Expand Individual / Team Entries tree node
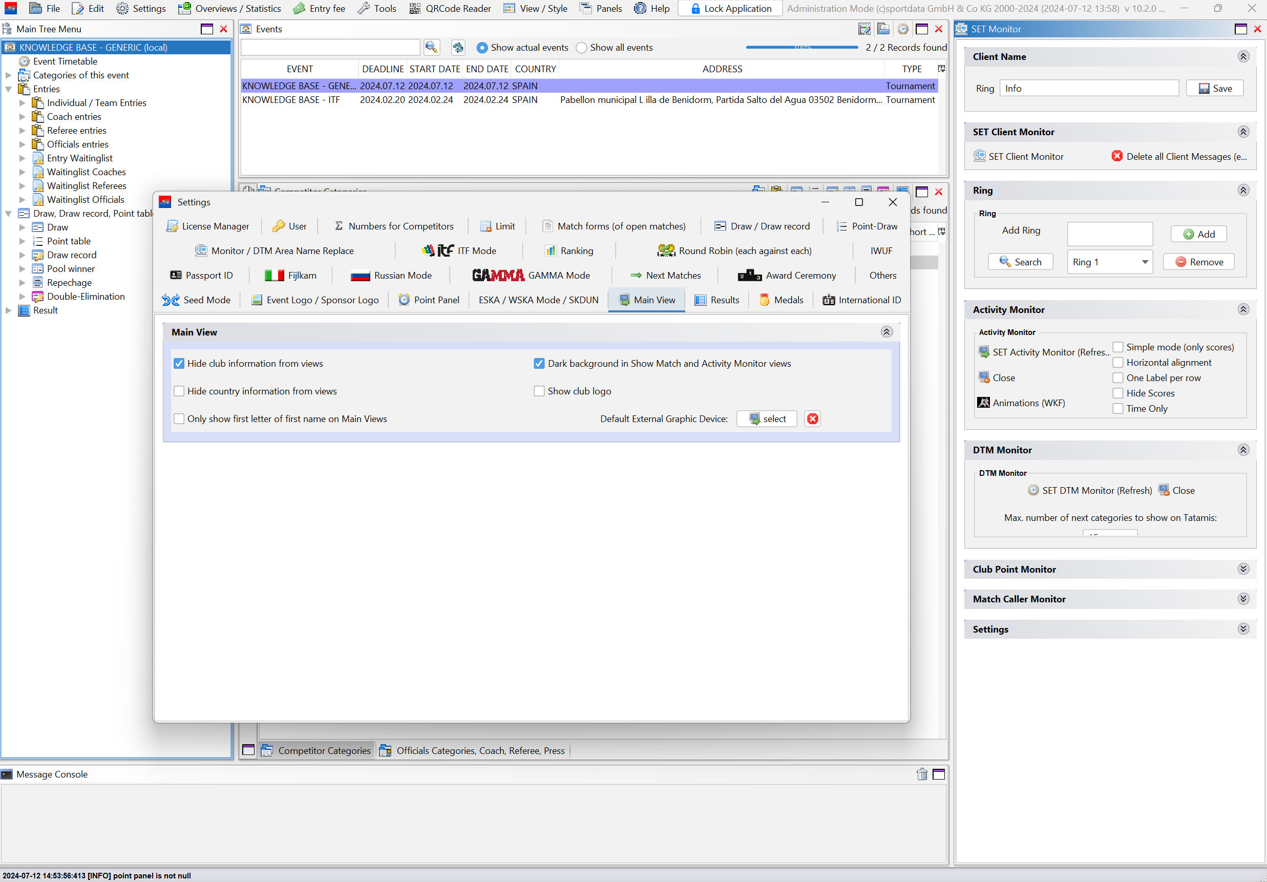The image size is (1267, 882). pyautogui.click(x=22, y=102)
